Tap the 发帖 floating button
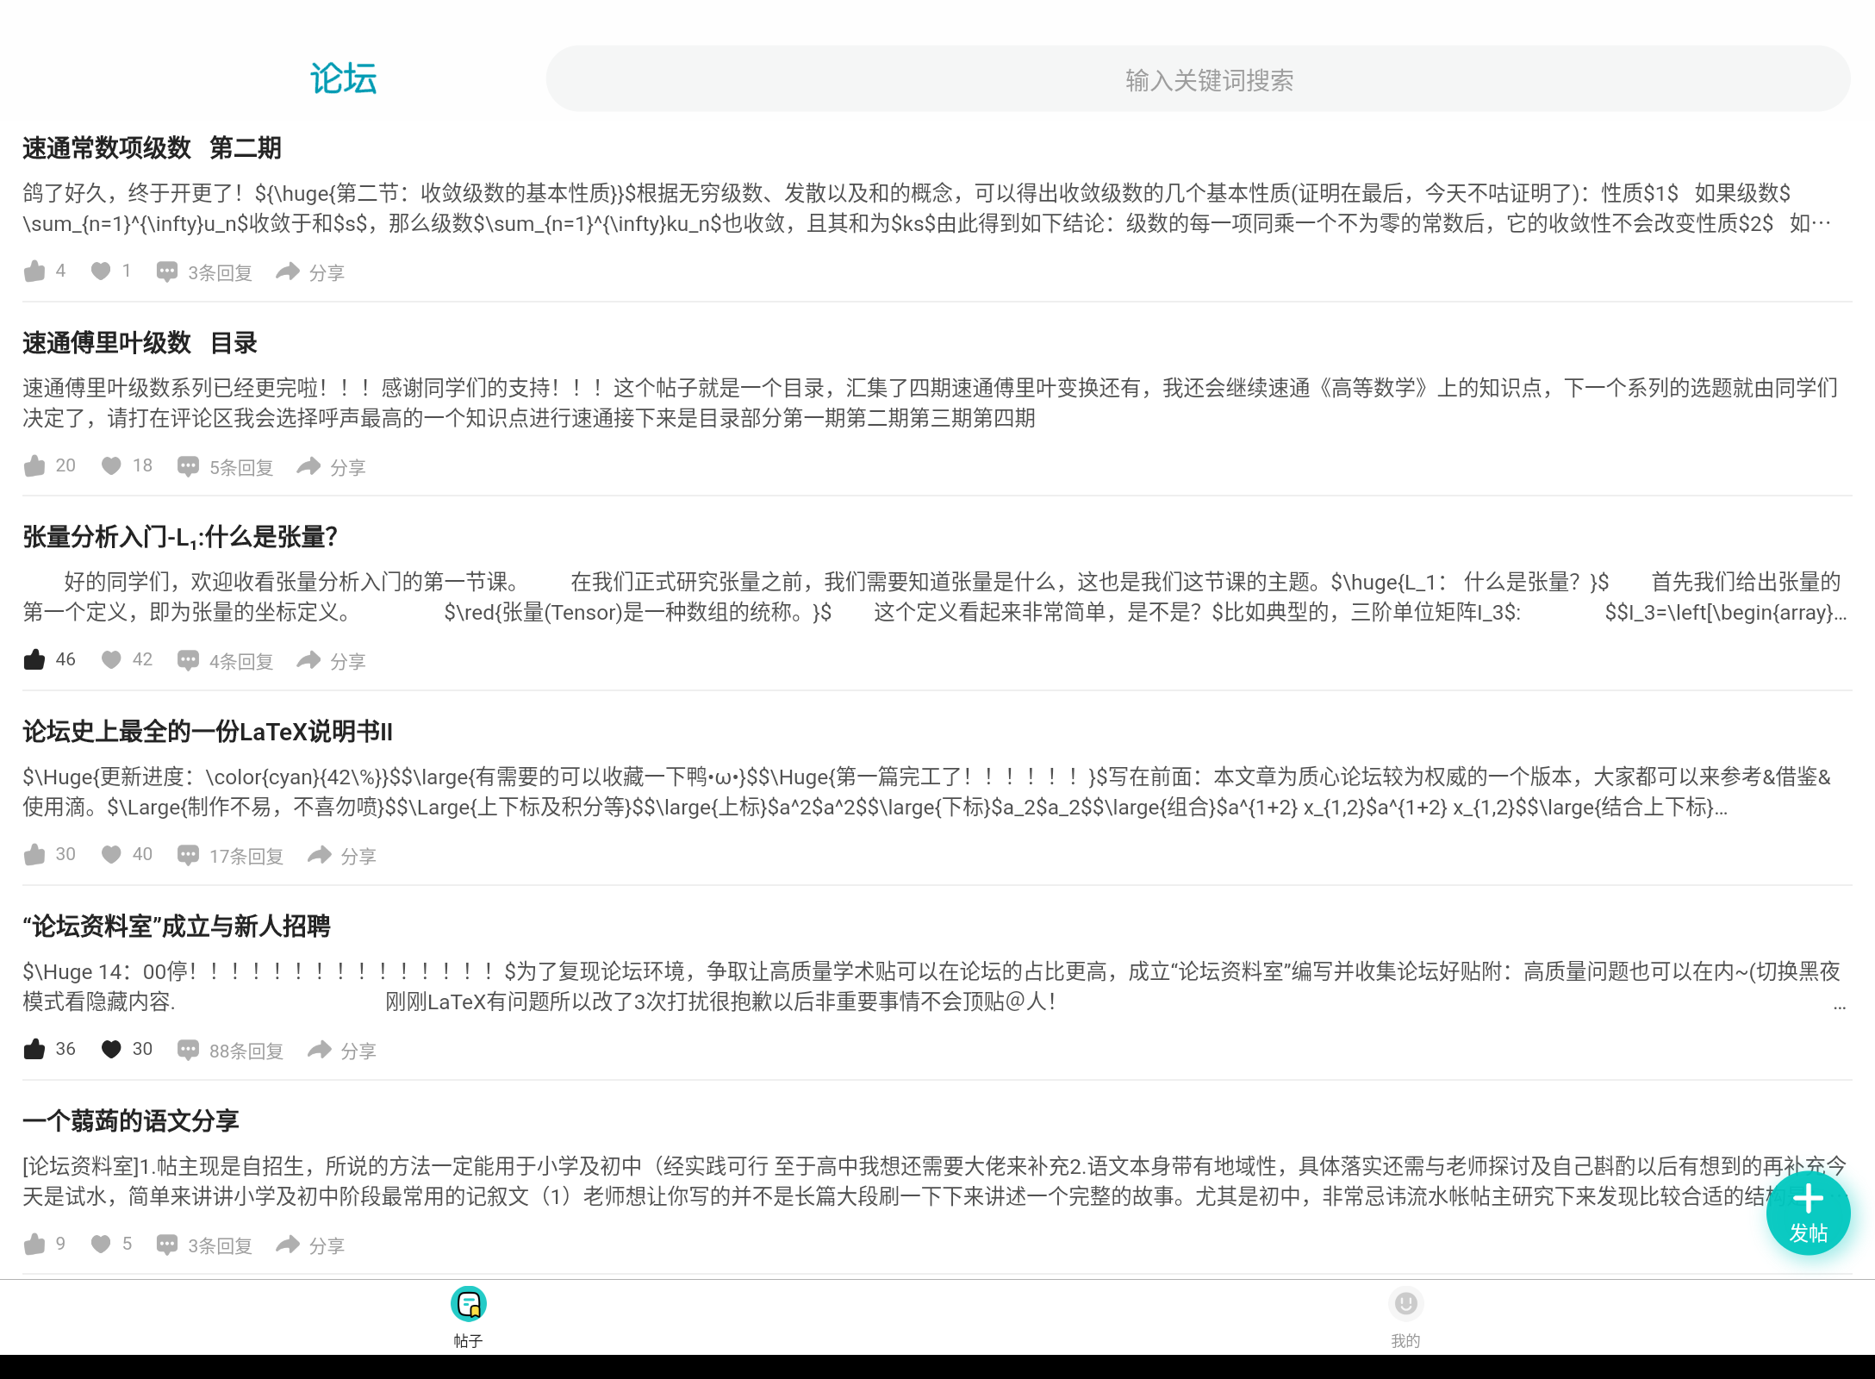The width and height of the screenshot is (1875, 1379). click(x=1808, y=1213)
